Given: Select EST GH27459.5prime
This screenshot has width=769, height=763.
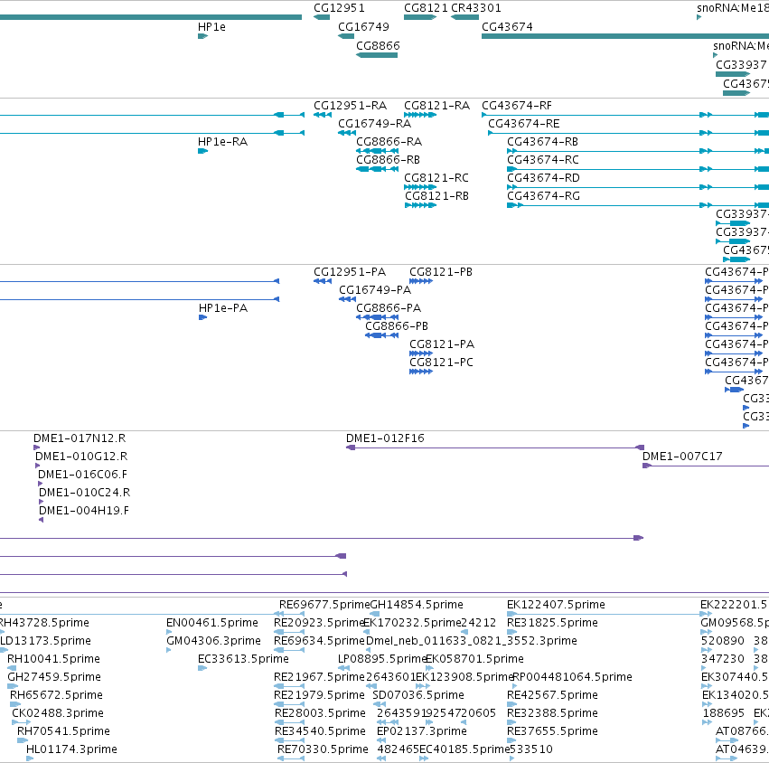Looking at the screenshot, I should coord(53,677).
